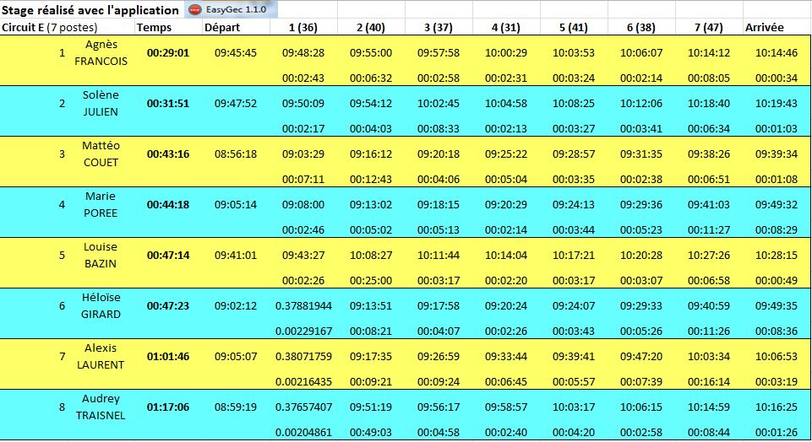Image resolution: width=812 pixels, height=442 pixels.
Task: Click the unformatted 0.37881944 cell for Héloïse
Action: 303,305
